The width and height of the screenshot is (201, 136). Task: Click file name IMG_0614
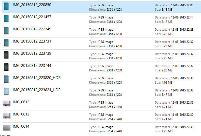pos(21,126)
